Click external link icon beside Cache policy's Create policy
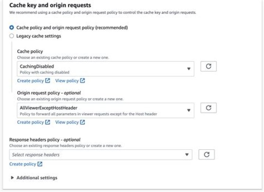The image size is (264, 192). click(x=47, y=81)
